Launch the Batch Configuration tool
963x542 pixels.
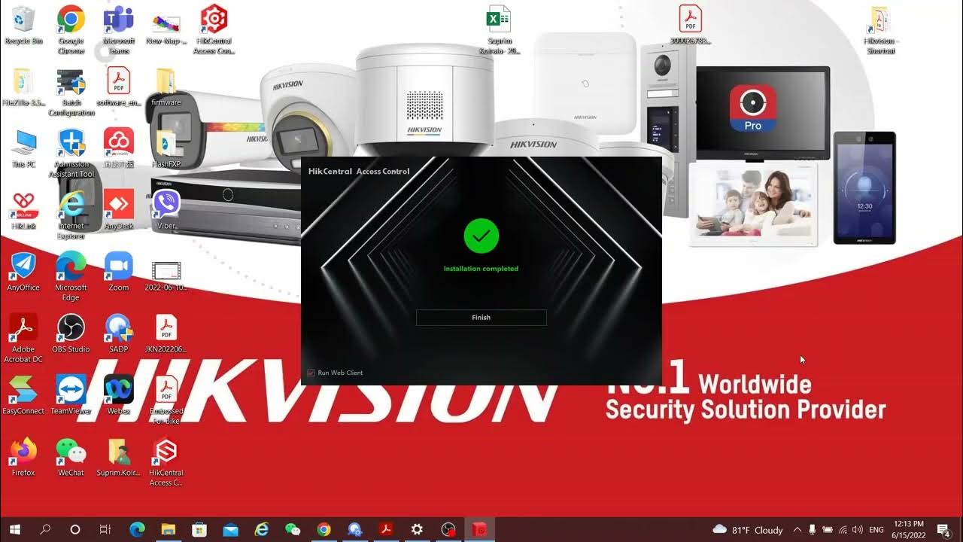click(71, 92)
